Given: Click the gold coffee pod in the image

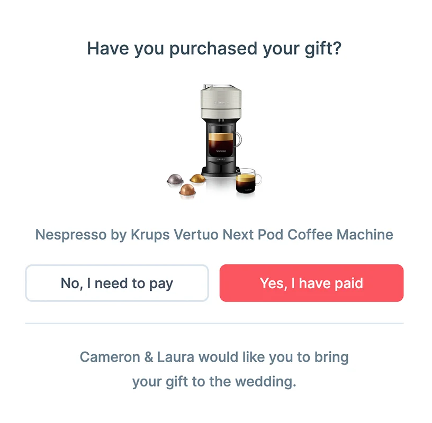Looking at the screenshot, I should [x=197, y=179].
